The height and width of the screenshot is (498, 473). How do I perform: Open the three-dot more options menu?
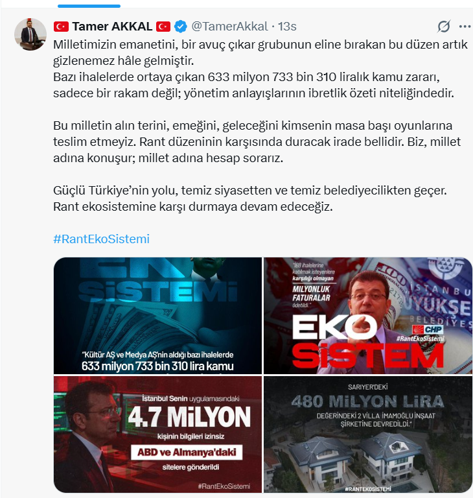465,27
